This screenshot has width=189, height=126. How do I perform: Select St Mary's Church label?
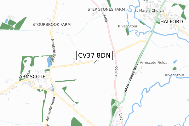click(x=149, y=11)
